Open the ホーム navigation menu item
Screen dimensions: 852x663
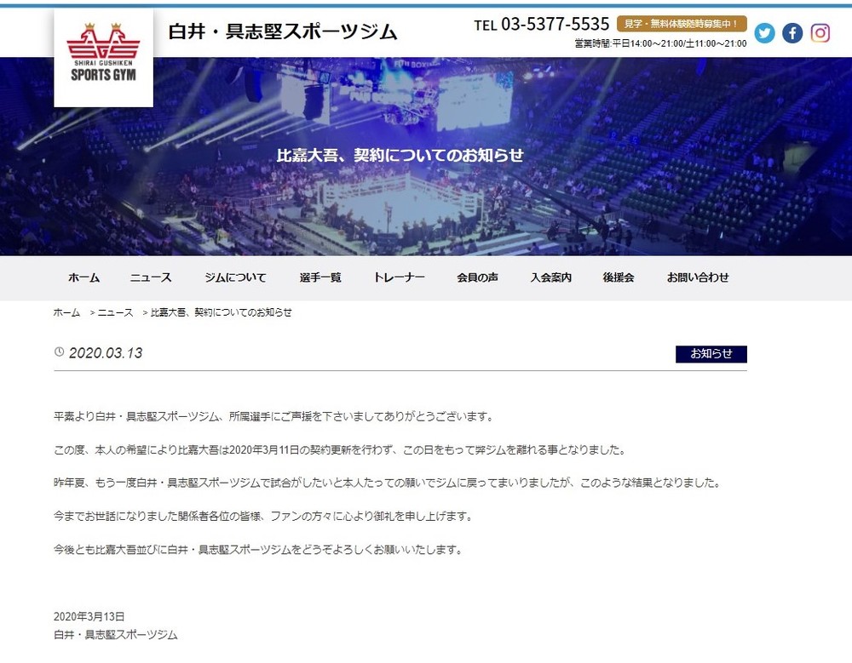83,277
